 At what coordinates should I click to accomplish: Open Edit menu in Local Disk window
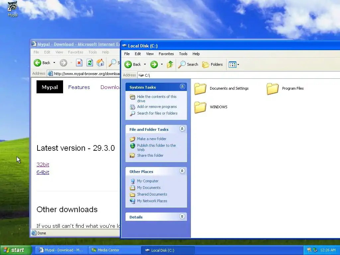138,54
